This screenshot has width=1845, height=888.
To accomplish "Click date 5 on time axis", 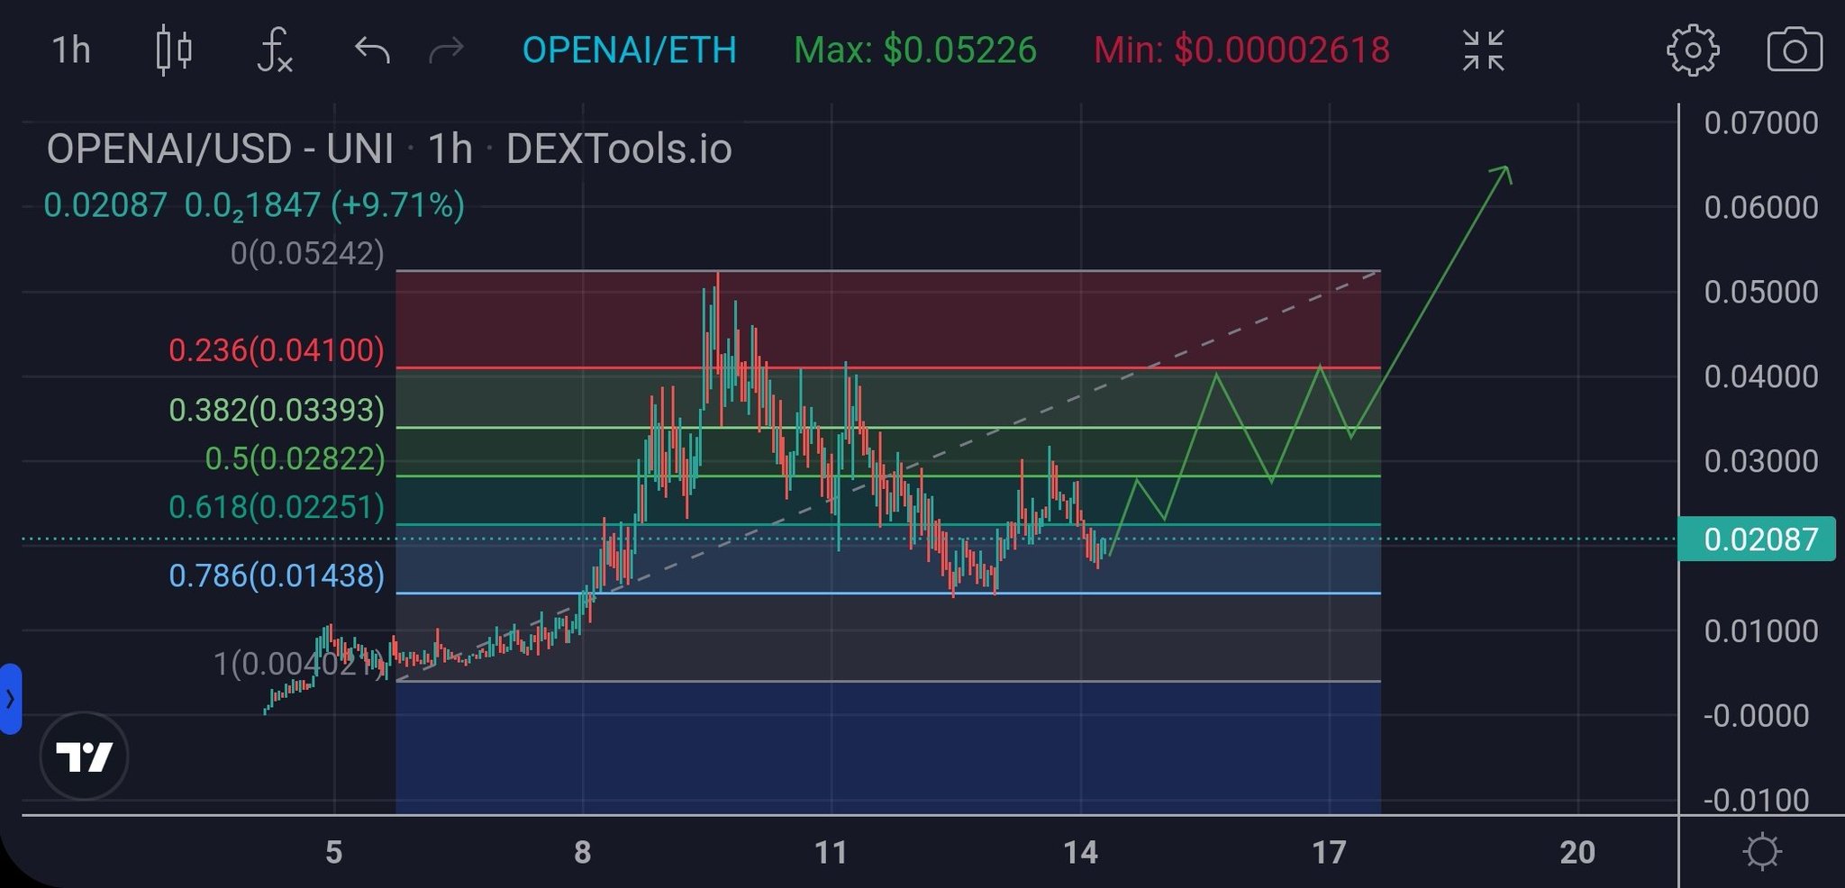I will click(334, 852).
